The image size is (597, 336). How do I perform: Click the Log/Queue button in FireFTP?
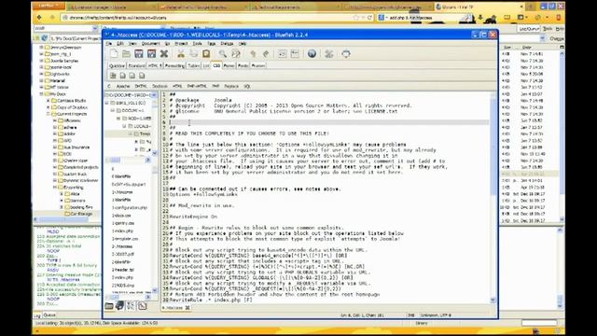pos(529,29)
